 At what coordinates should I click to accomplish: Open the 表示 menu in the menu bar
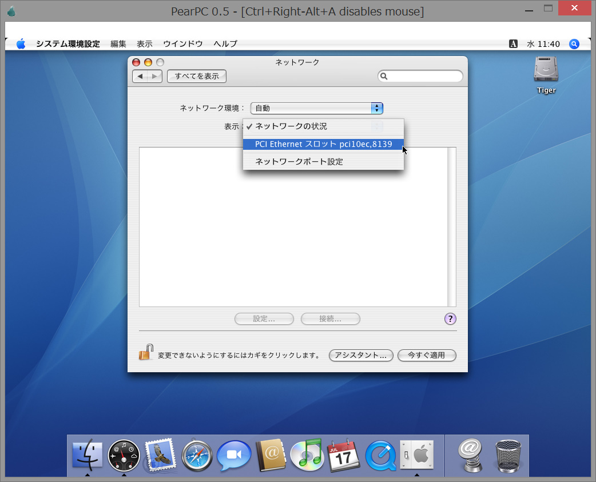tap(145, 44)
